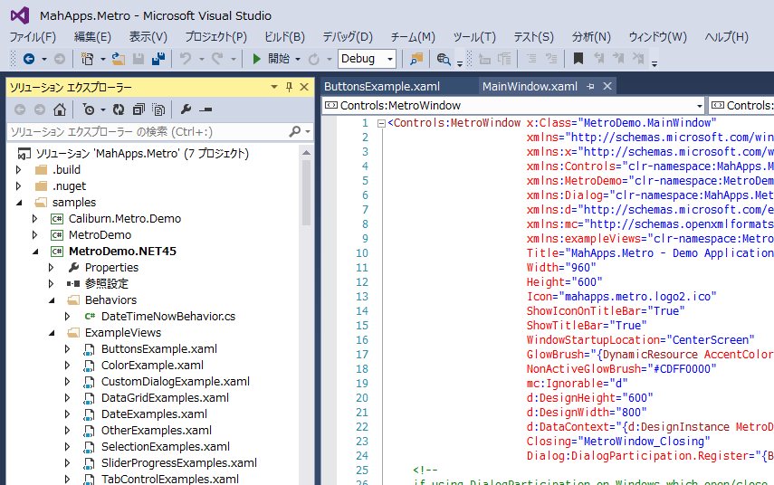This screenshot has width=774, height=485.
Task: Click the Undo arrow icon
Action: coord(186,59)
